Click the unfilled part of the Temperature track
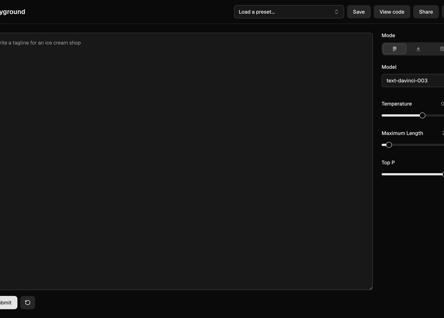Screen dimensions: 444x318 (x=435, y=116)
